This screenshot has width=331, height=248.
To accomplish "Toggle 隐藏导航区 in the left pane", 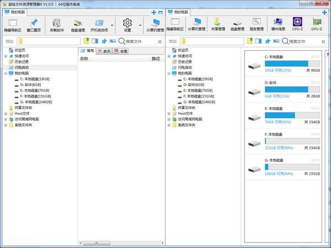I will point(13,25).
